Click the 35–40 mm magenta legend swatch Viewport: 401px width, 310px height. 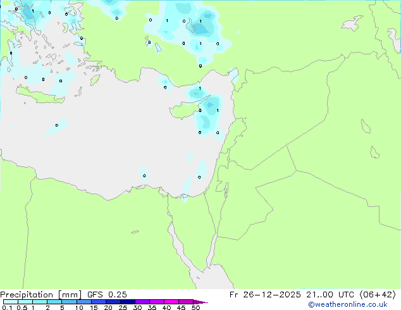pyautogui.click(x=157, y=302)
